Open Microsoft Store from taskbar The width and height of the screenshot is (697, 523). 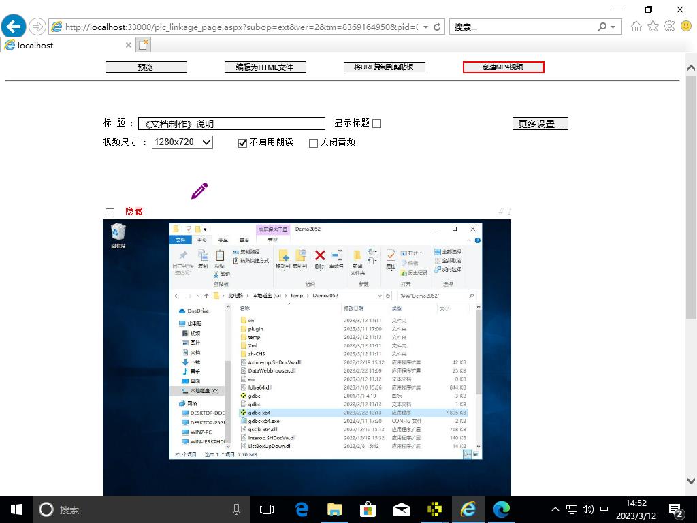click(x=368, y=509)
